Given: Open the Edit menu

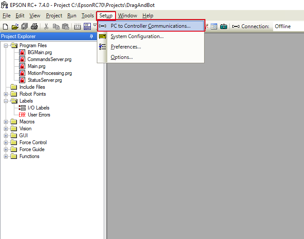Looking at the screenshot, I should tap(20, 16).
